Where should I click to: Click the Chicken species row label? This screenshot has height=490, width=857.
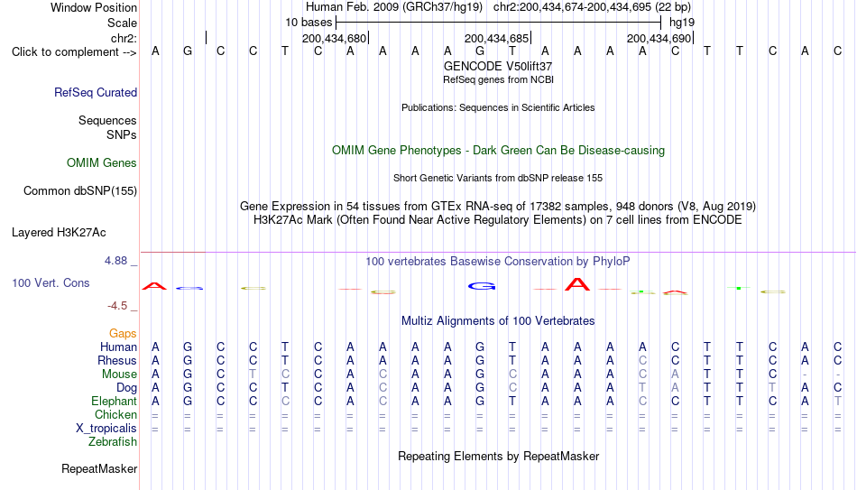[115, 414]
